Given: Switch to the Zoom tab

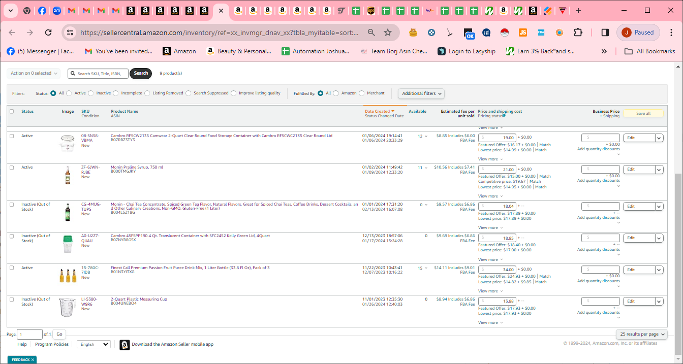Looking at the screenshot, I should [x=56, y=10].
